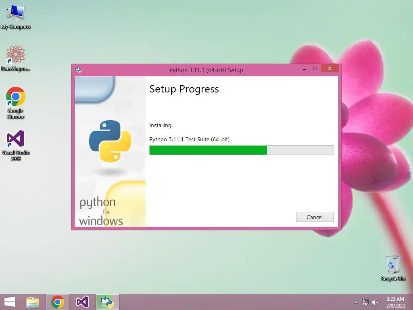413x310 pixels.
Task: Click the Python setup title bar icon
Action: coord(79,70)
